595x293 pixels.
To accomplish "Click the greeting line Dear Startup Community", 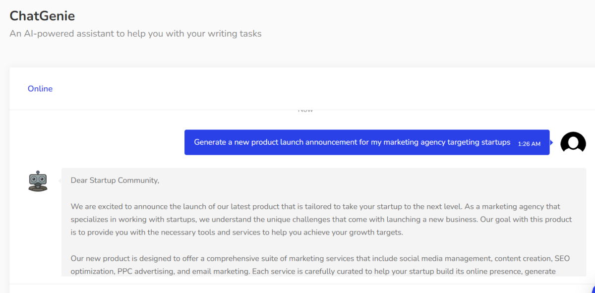I will (x=115, y=180).
